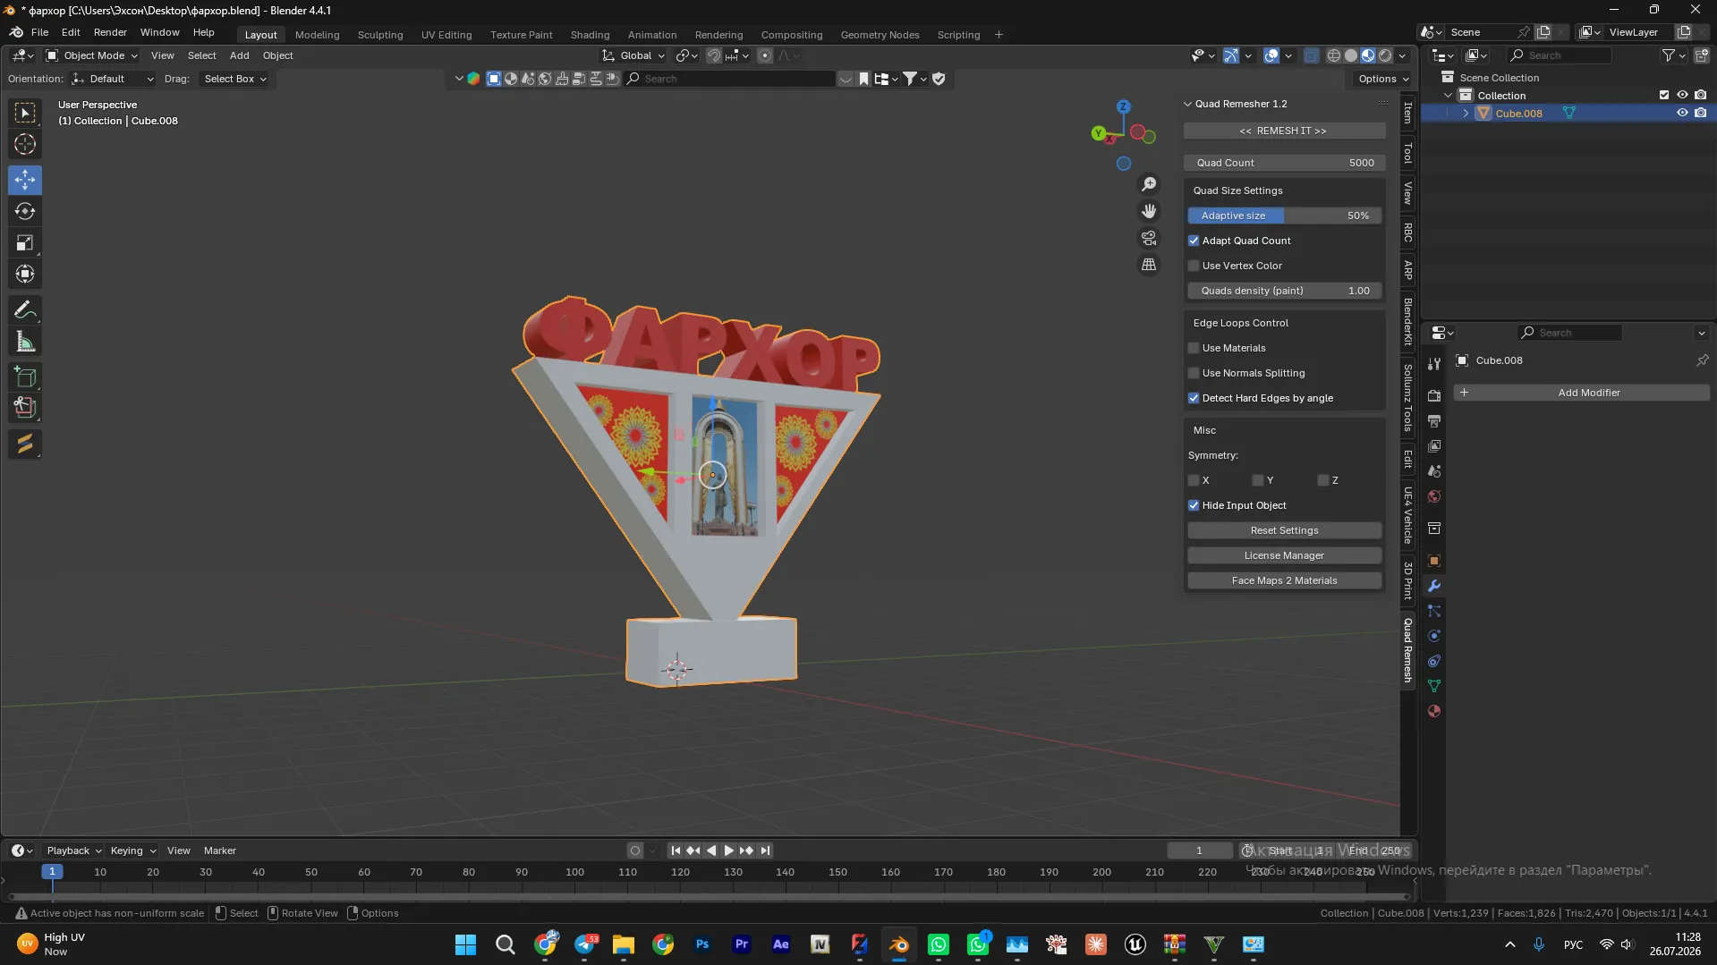
Task: Switch to wireframe viewport shading
Action: point(1334,55)
